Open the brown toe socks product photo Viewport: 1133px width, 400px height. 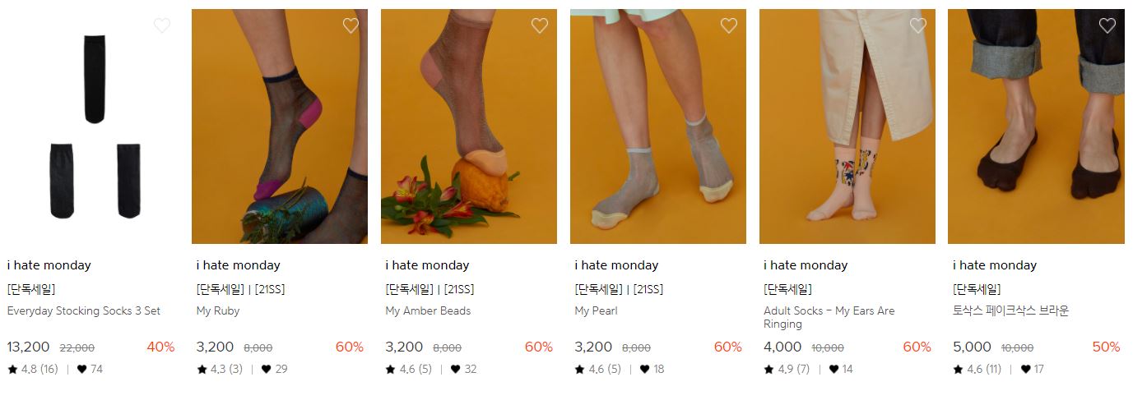pos(1036,126)
